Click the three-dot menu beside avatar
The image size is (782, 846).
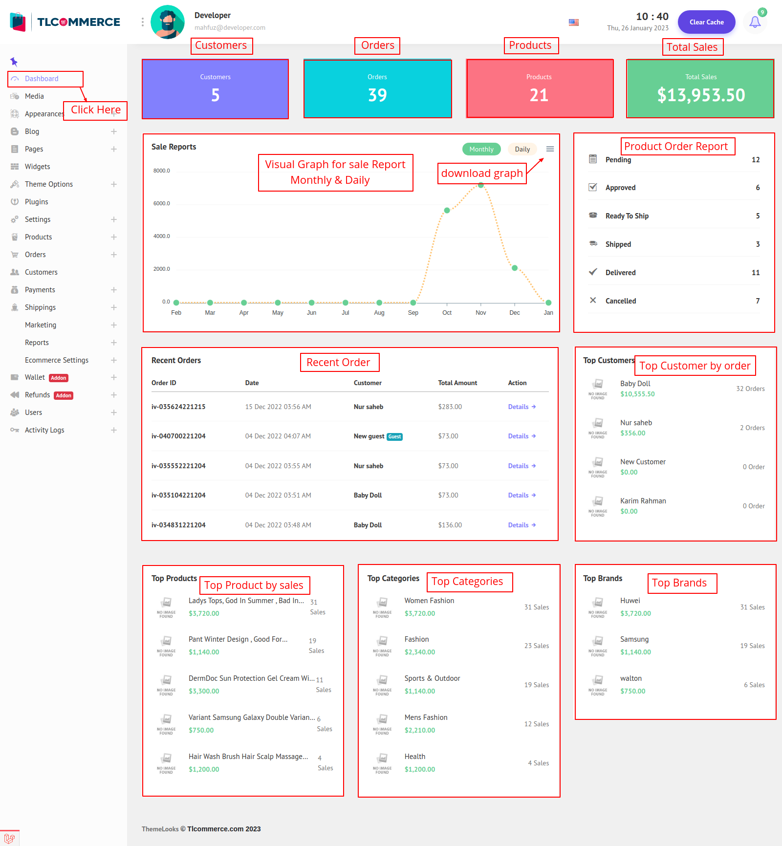(x=143, y=22)
